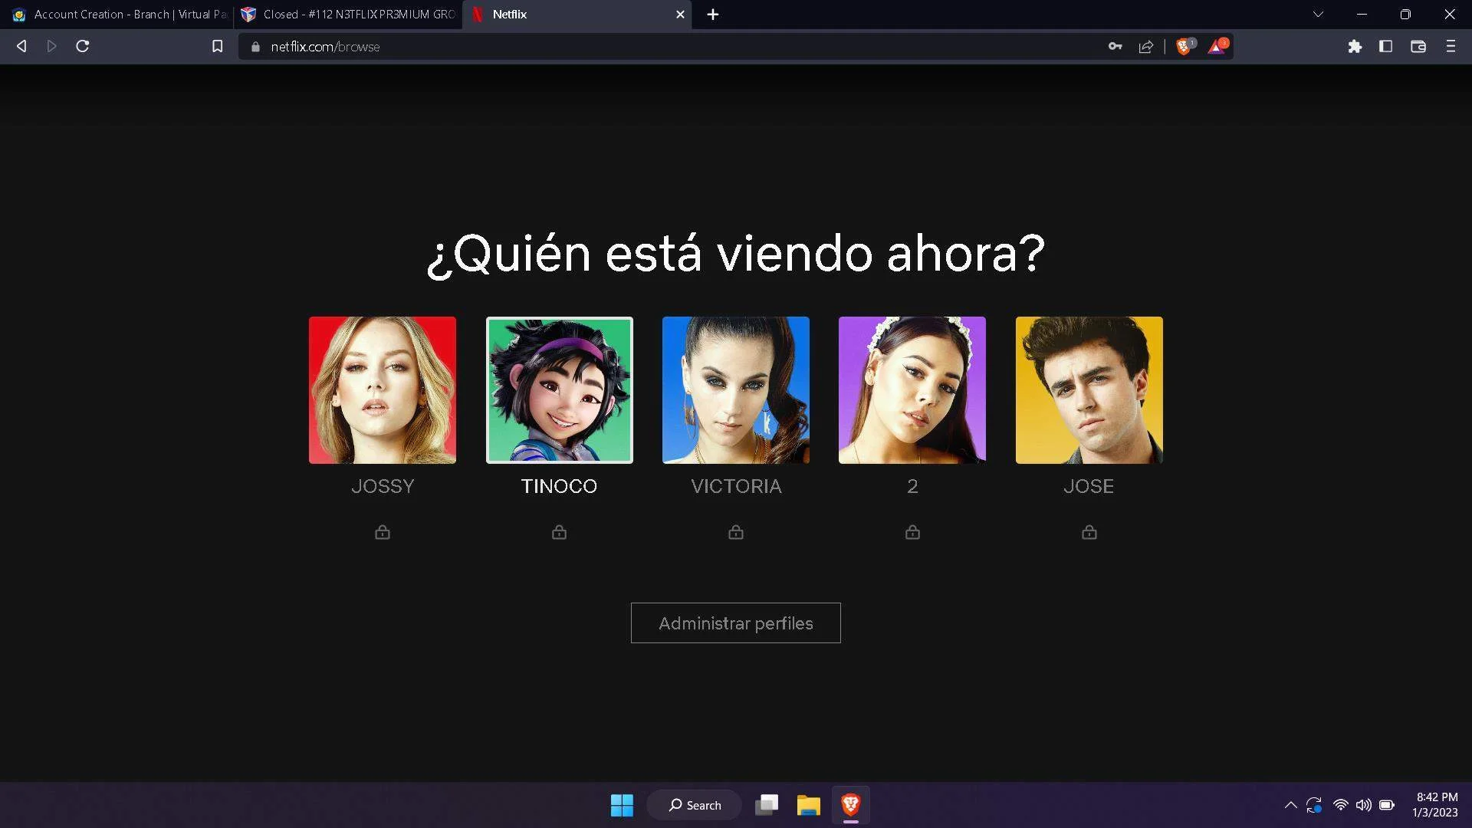Viewport: 1472px width, 828px height.
Task: Open the Windows Start menu
Action: point(622,805)
